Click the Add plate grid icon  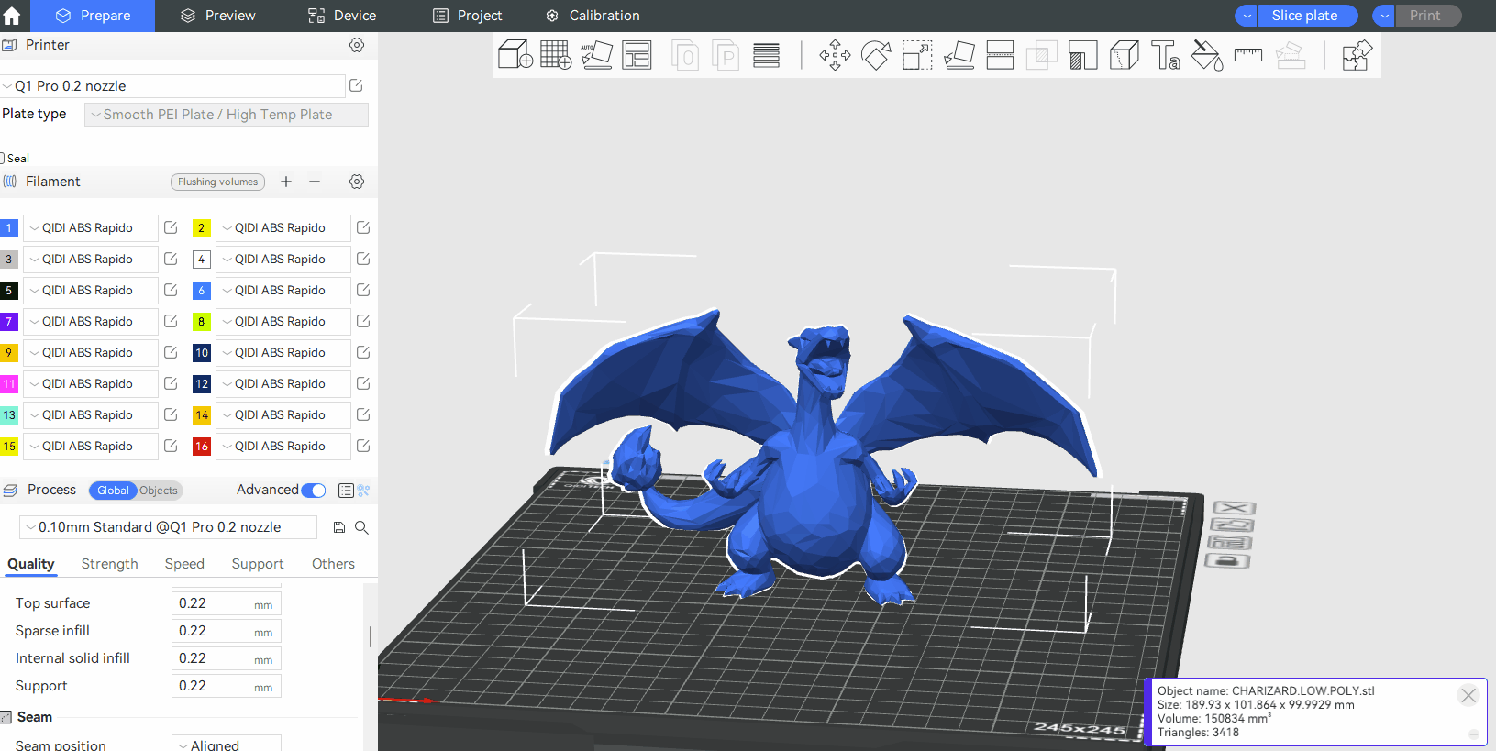(x=556, y=55)
